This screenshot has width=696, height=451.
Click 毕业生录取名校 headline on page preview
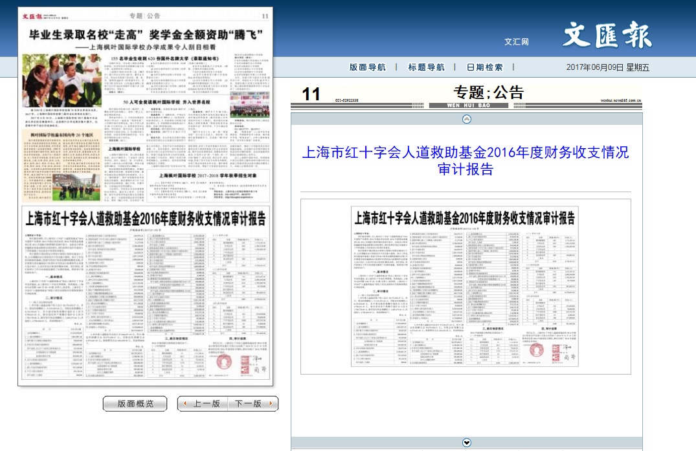(x=146, y=34)
